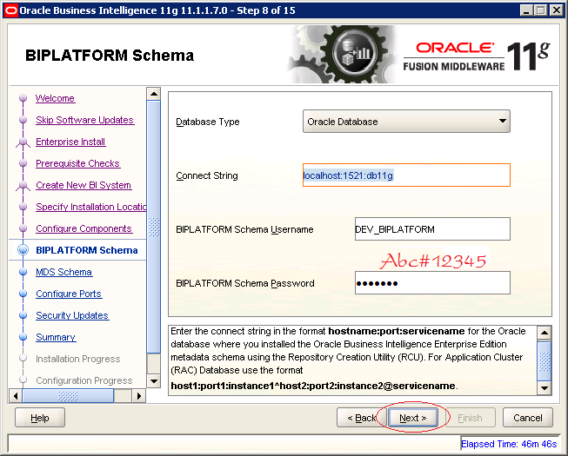Click the Oracle icon in the title bar
The height and width of the screenshot is (456, 568).
[10, 10]
